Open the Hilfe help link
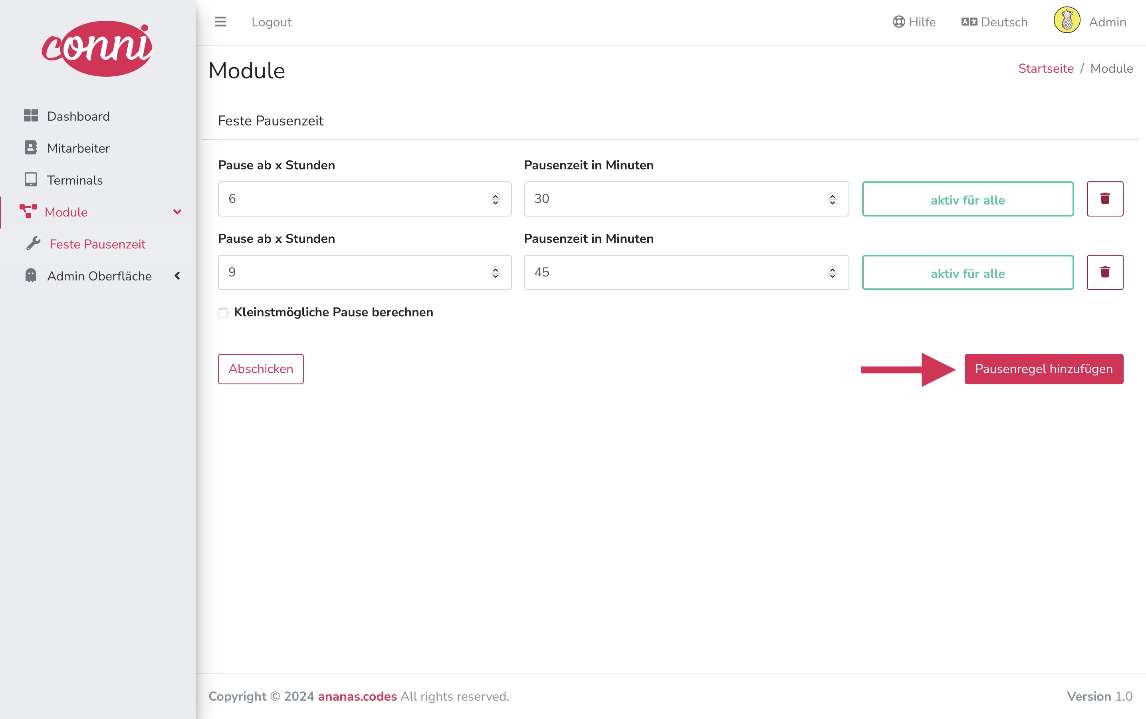This screenshot has width=1146, height=719. tap(914, 22)
